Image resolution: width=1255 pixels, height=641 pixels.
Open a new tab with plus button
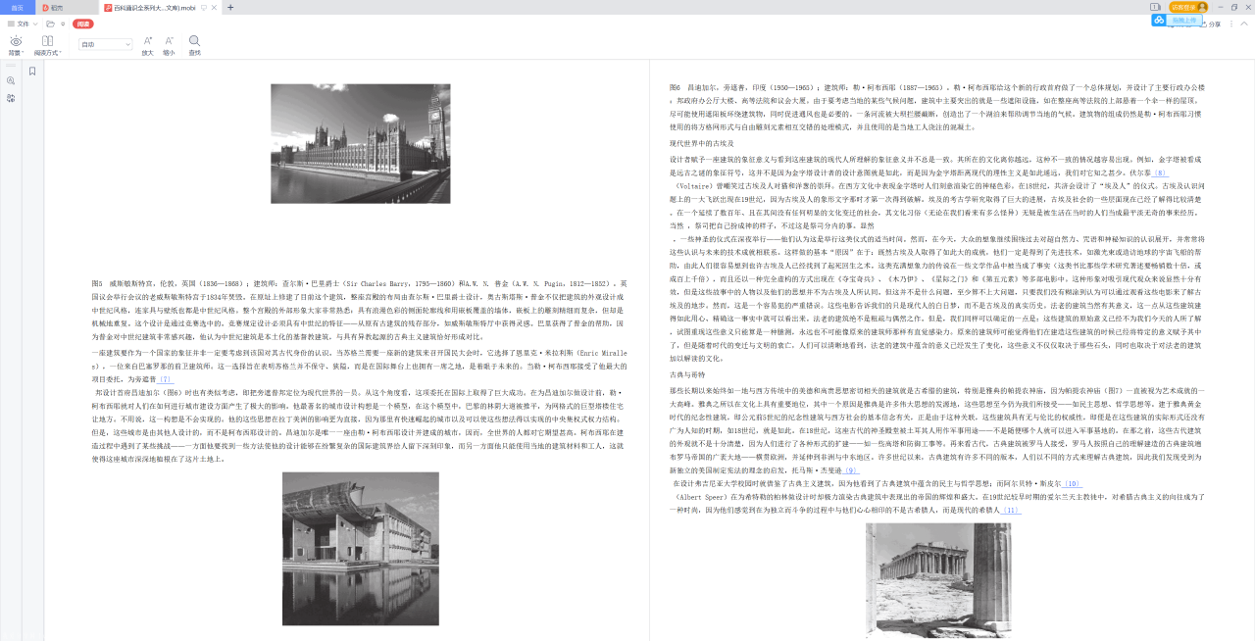(x=230, y=8)
